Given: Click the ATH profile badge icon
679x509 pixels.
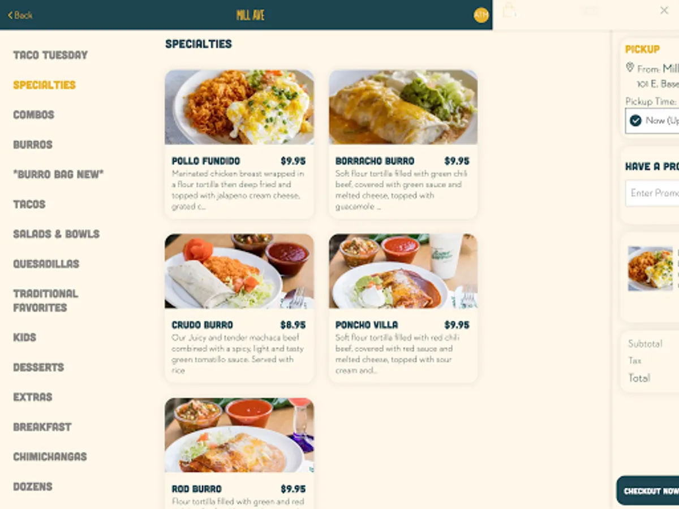Looking at the screenshot, I should point(481,15).
